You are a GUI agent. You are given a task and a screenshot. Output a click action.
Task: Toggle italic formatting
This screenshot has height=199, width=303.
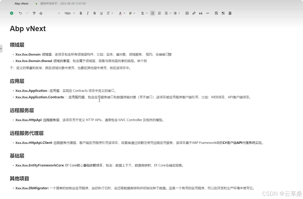coord(88,13)
